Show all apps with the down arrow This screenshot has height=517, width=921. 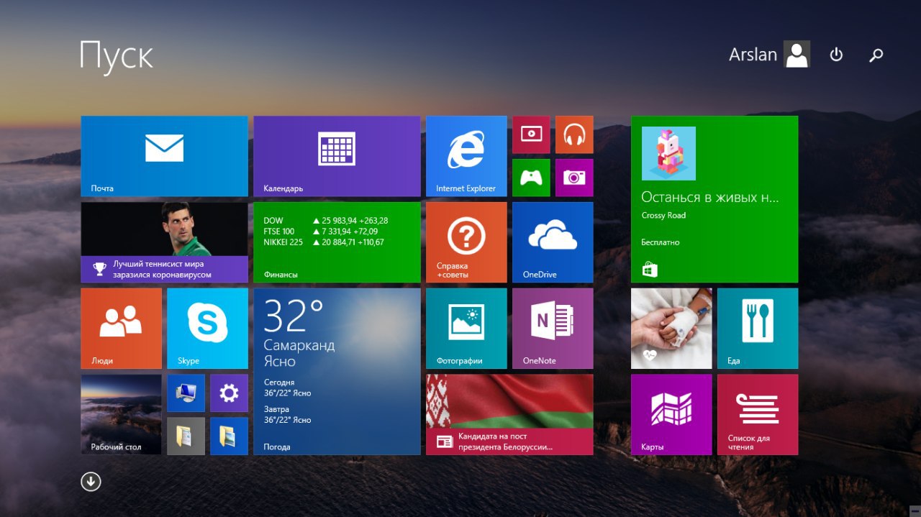(x=91, y=482)
